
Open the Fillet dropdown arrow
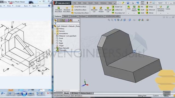[x=129, y=13]
